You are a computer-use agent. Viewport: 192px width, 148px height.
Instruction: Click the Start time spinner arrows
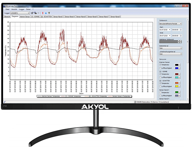(181, 30)
